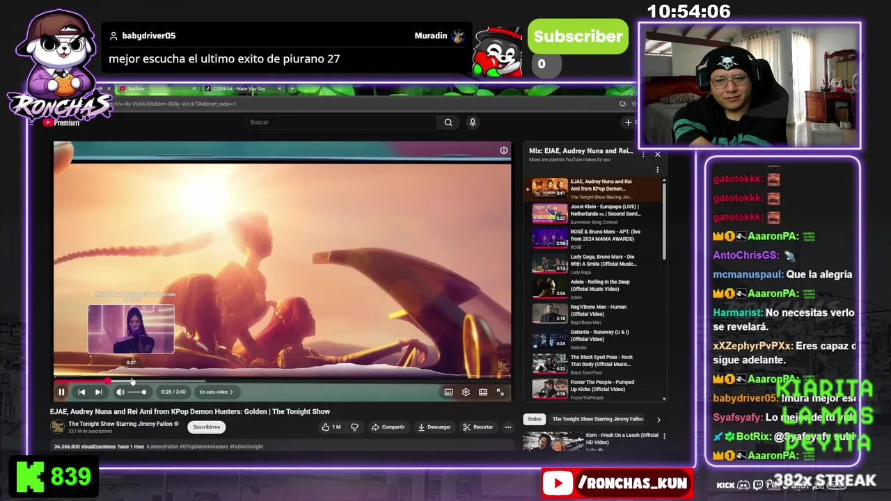Open a new browser tab
The height and width of the screenshot is (501, 891).
292,88
